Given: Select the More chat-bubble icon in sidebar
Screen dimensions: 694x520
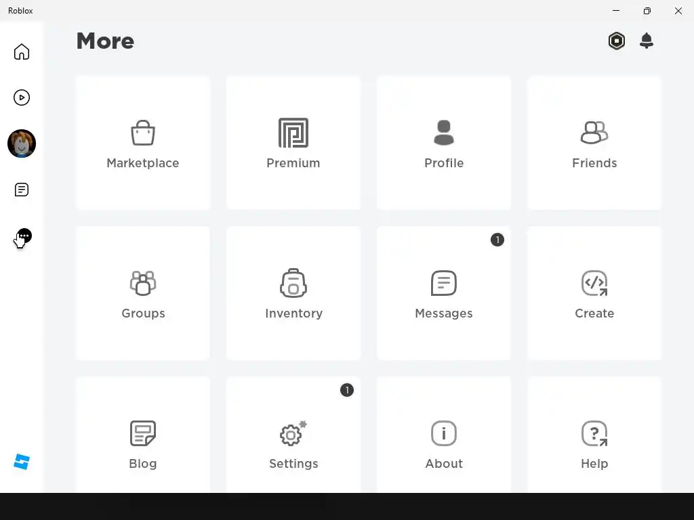Looking at the screenshot, I should click(24, 236).
